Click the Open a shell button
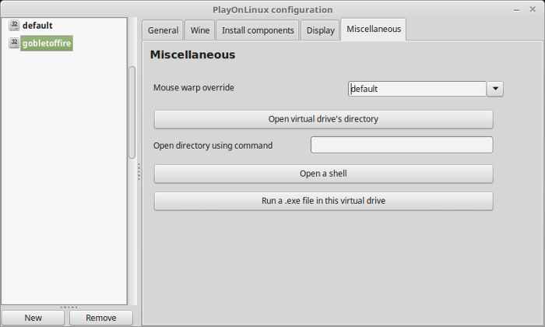545x327 pixels. coord(324,174)
